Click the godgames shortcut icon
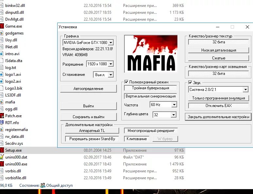Viewport: 253px width, 194px height. 1,33
